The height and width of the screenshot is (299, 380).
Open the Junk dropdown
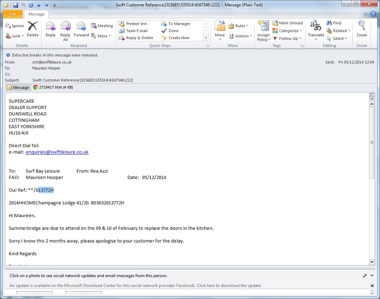(x=15, y=36)
